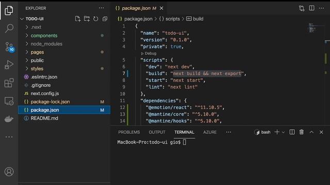Expand the .next folder
Viewport: 330px width, 185px height.
click(64, 27)
